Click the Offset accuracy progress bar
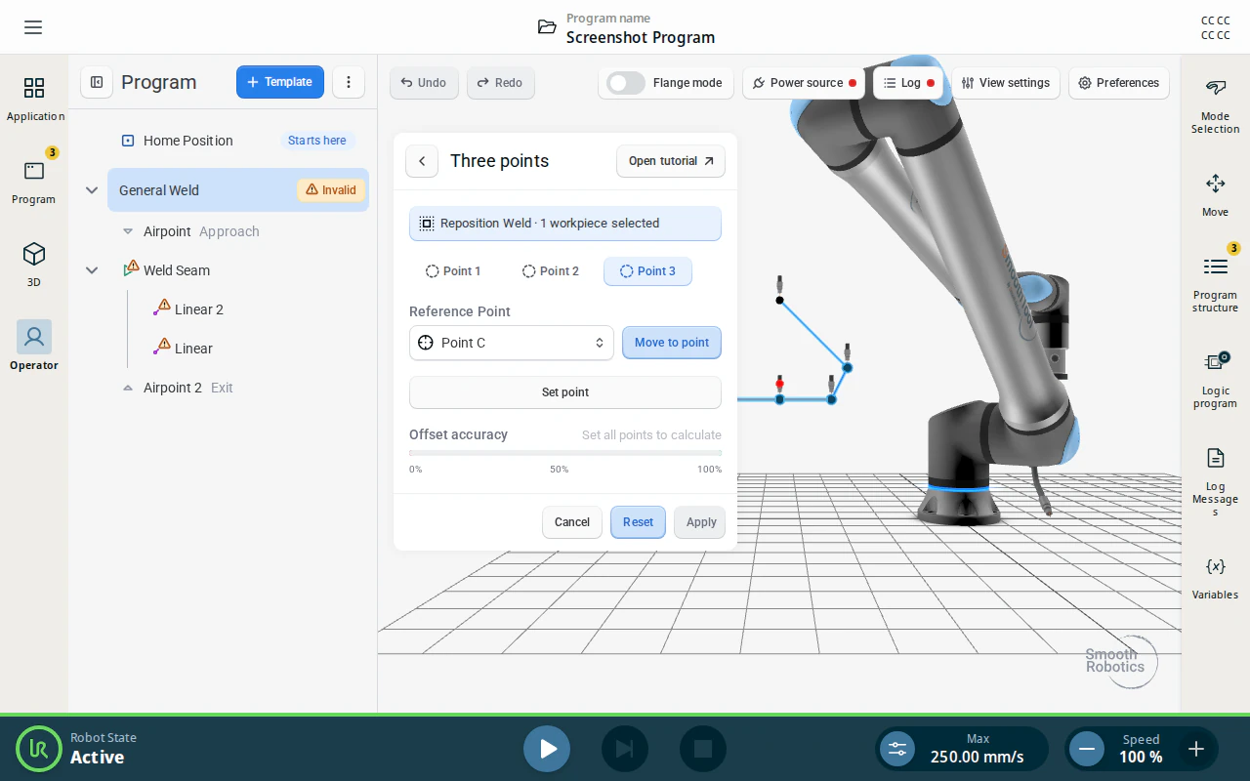Screen dimensions: 1250x781 pyautogui.click(x=565, y=453)
